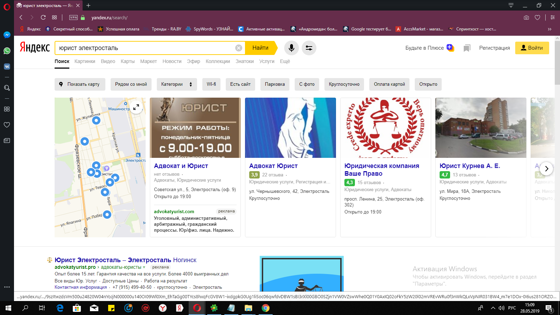Click the Войти login button
This screenshot has height=315, width=560.
532,48
